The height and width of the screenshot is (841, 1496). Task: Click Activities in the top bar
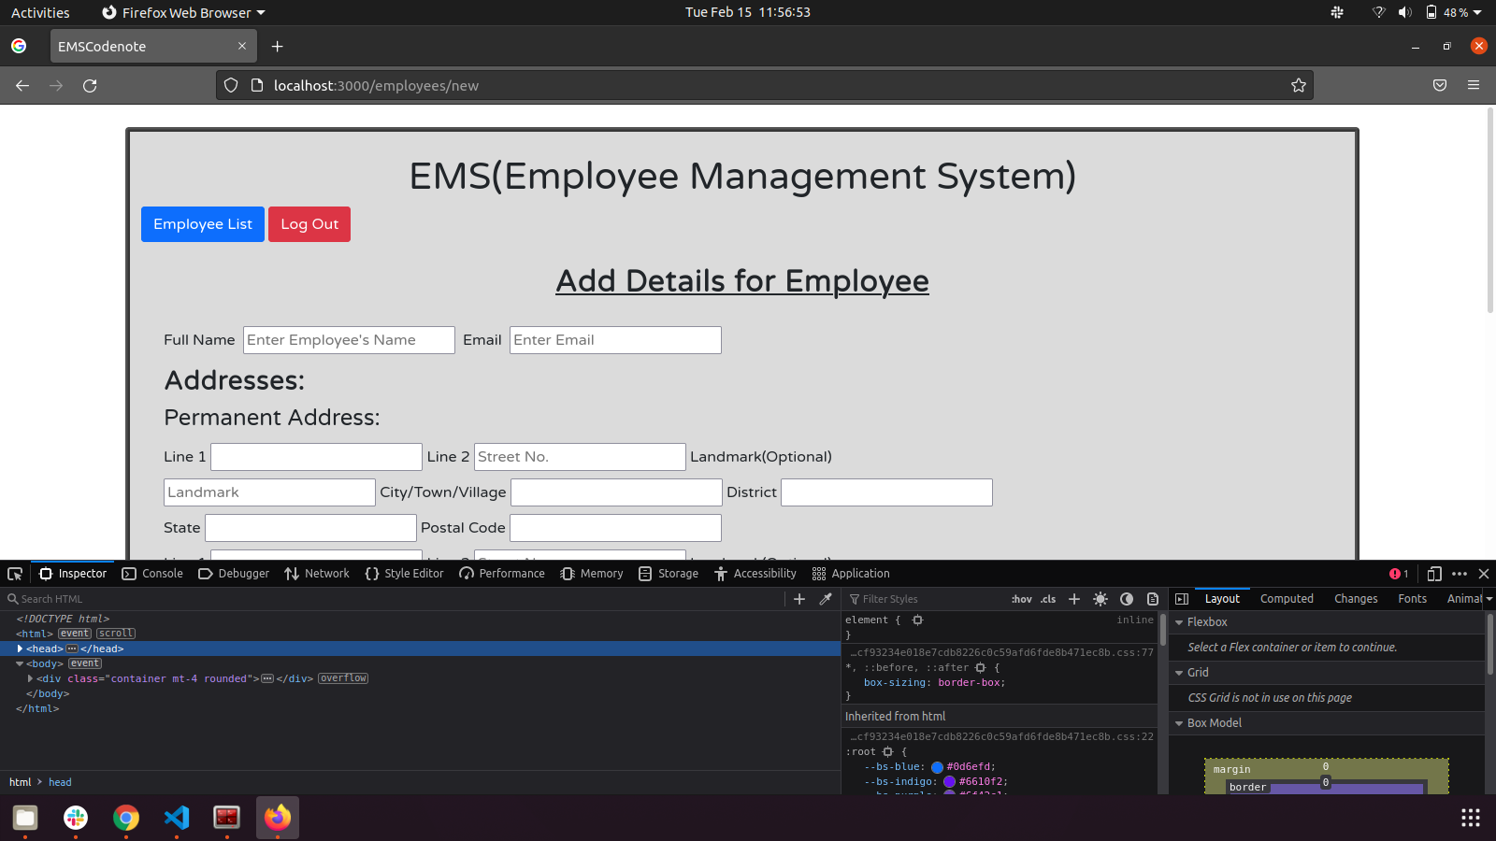click(40, 12)
